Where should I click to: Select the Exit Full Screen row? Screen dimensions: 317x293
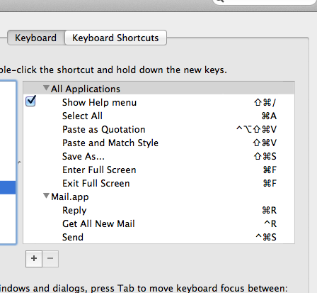(158, 184)
